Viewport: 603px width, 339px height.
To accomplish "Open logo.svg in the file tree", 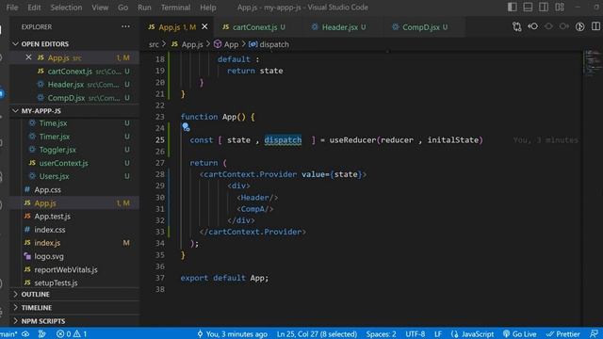I will (x=73, y=256).
